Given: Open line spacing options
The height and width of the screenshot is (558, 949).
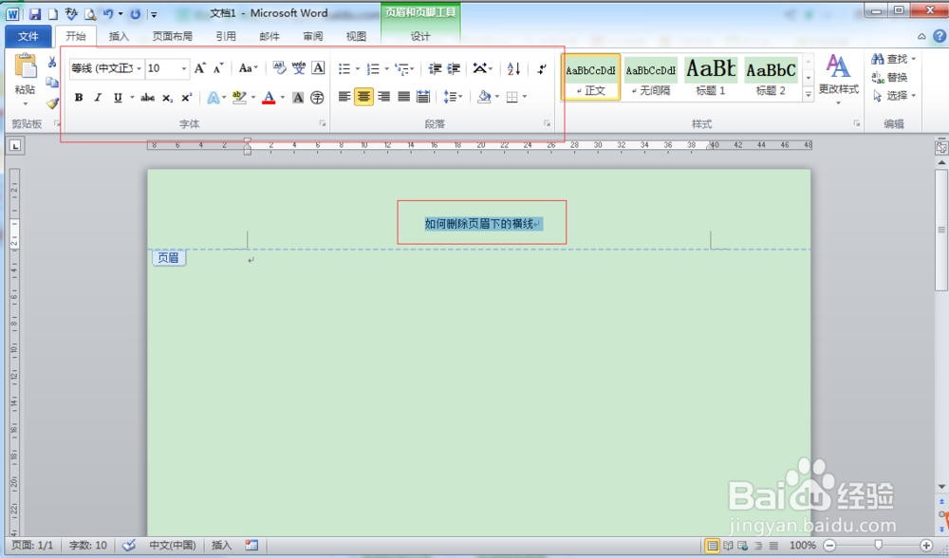Looking at the screenshot, I should 453,97.
